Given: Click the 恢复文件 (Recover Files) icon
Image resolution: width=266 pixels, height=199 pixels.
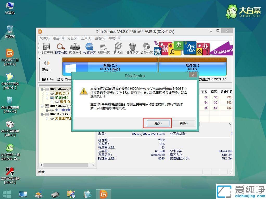Looking at the screenshot, I should [x=75, y=48].
